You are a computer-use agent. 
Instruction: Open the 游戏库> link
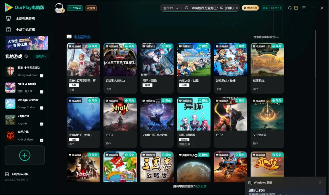(41, 57)
